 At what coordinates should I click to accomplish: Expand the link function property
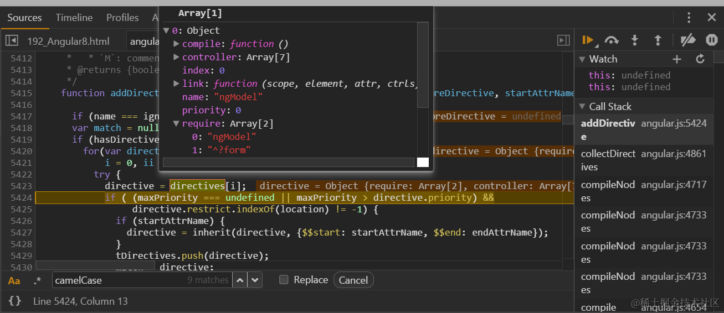[177, 84]
